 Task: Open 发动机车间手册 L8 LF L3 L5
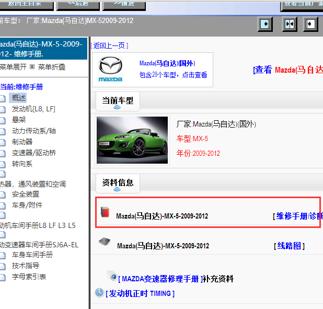[x=38, y=225]
